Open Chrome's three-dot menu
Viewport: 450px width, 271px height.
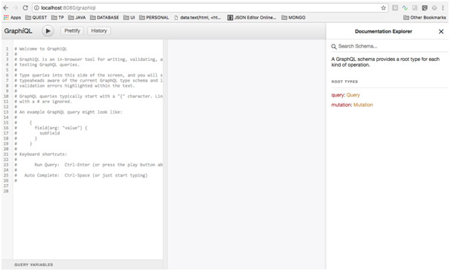click(x=443, y=8)
